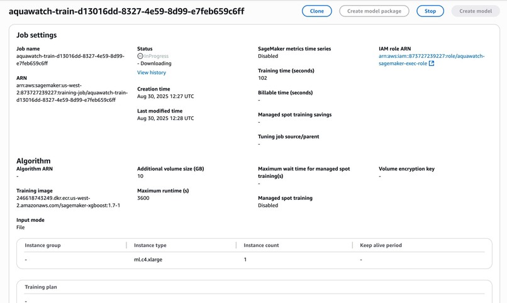This screenshot has height=303, width=507.
Task: Select instance count cell value 1
Action: (245, 260)
